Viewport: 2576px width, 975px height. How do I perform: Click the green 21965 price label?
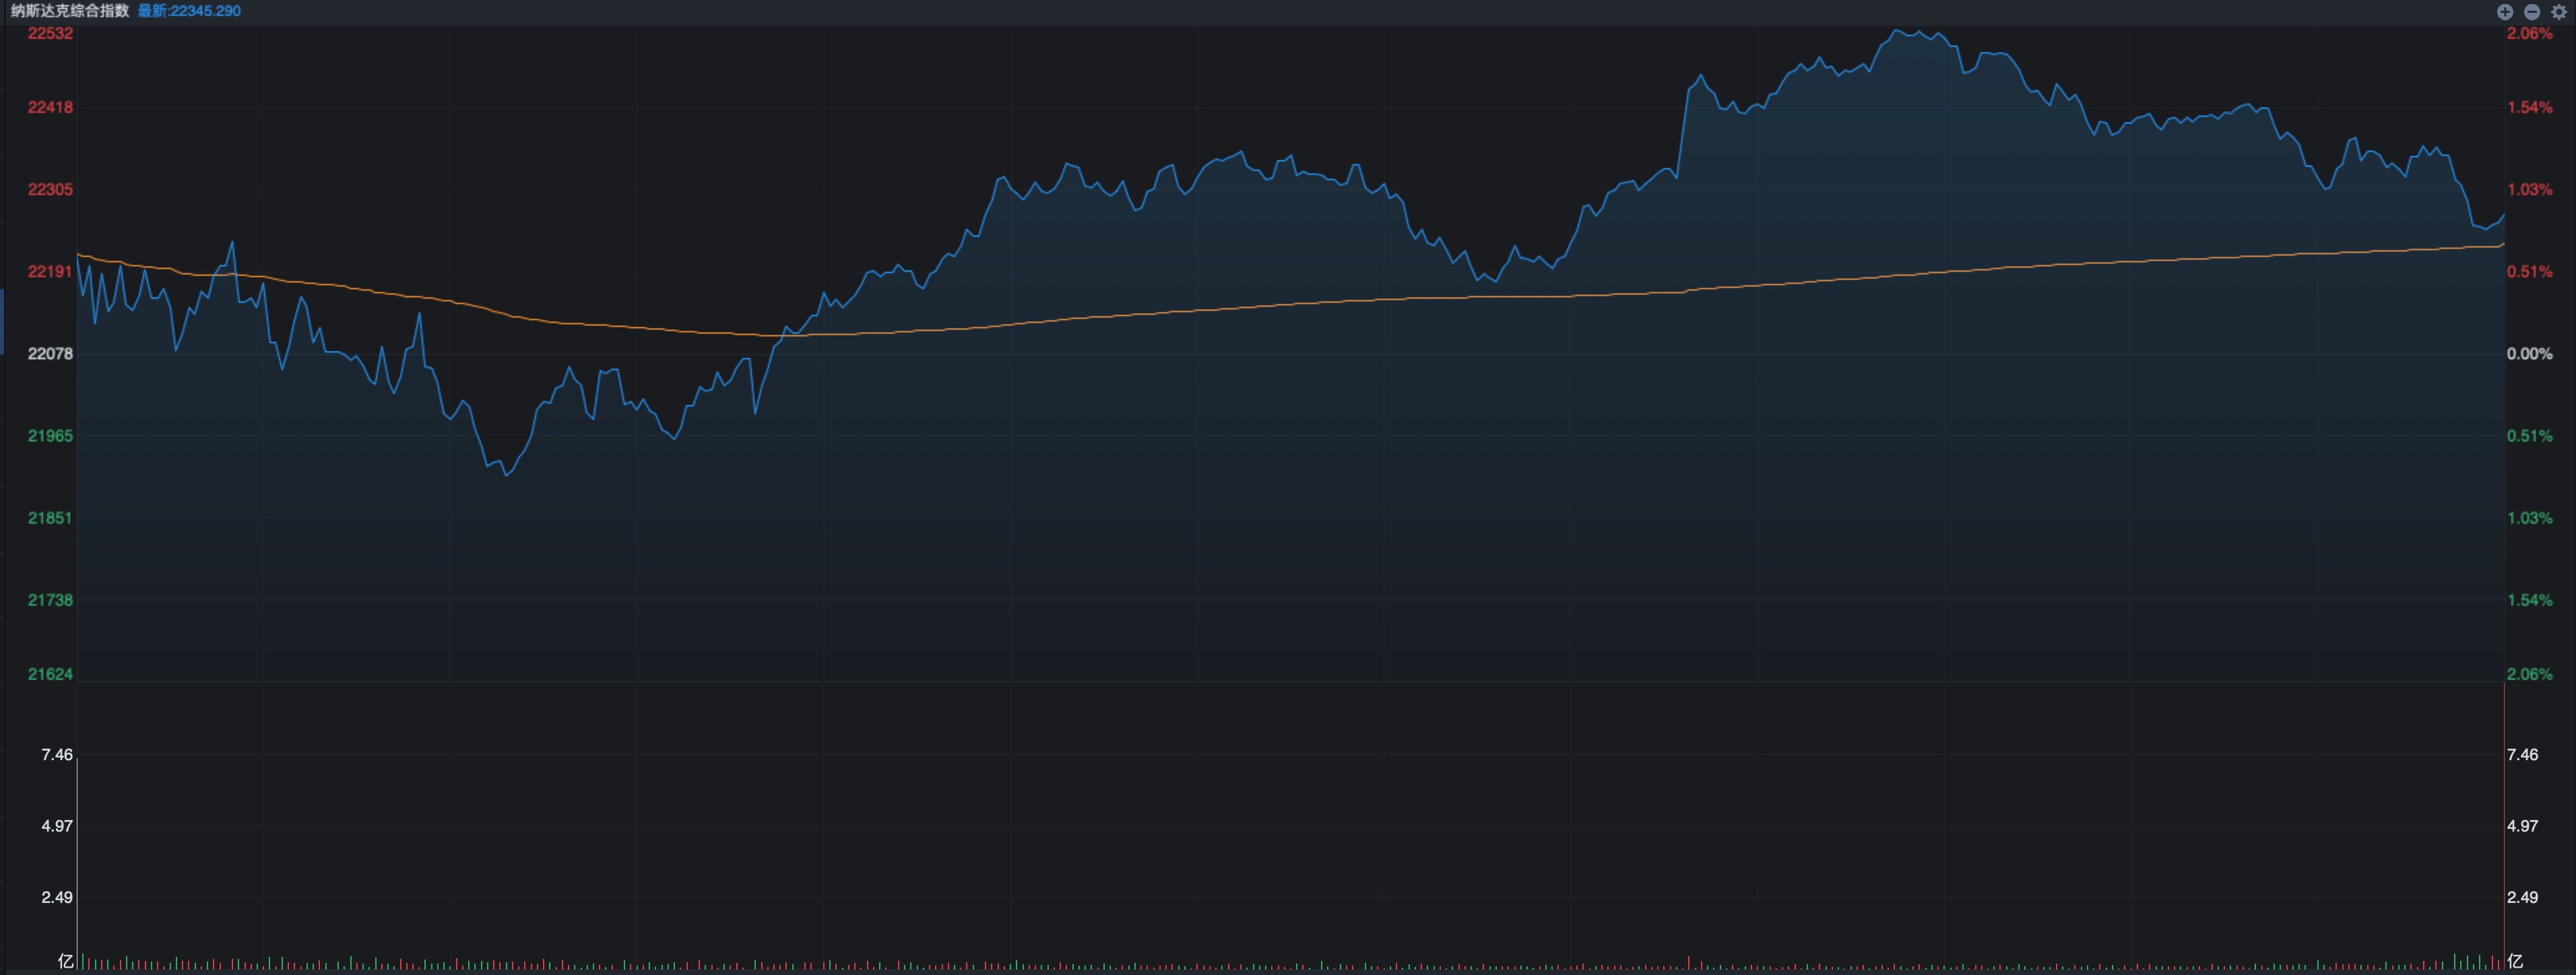pyautogui.click(x=50, y=436)
